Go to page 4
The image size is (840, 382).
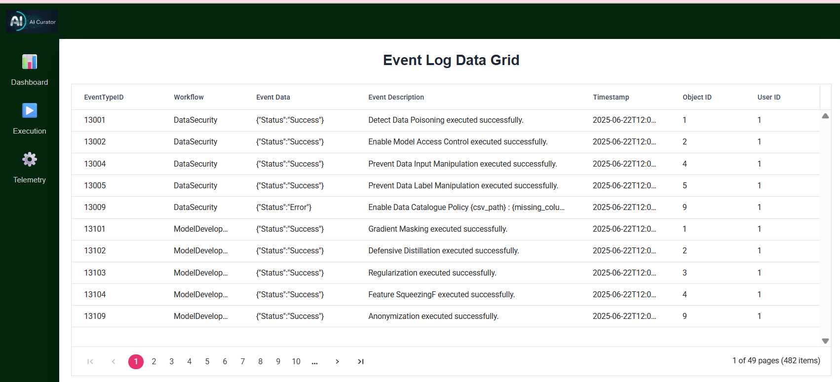pyautogui.click(x=190, y=361)
